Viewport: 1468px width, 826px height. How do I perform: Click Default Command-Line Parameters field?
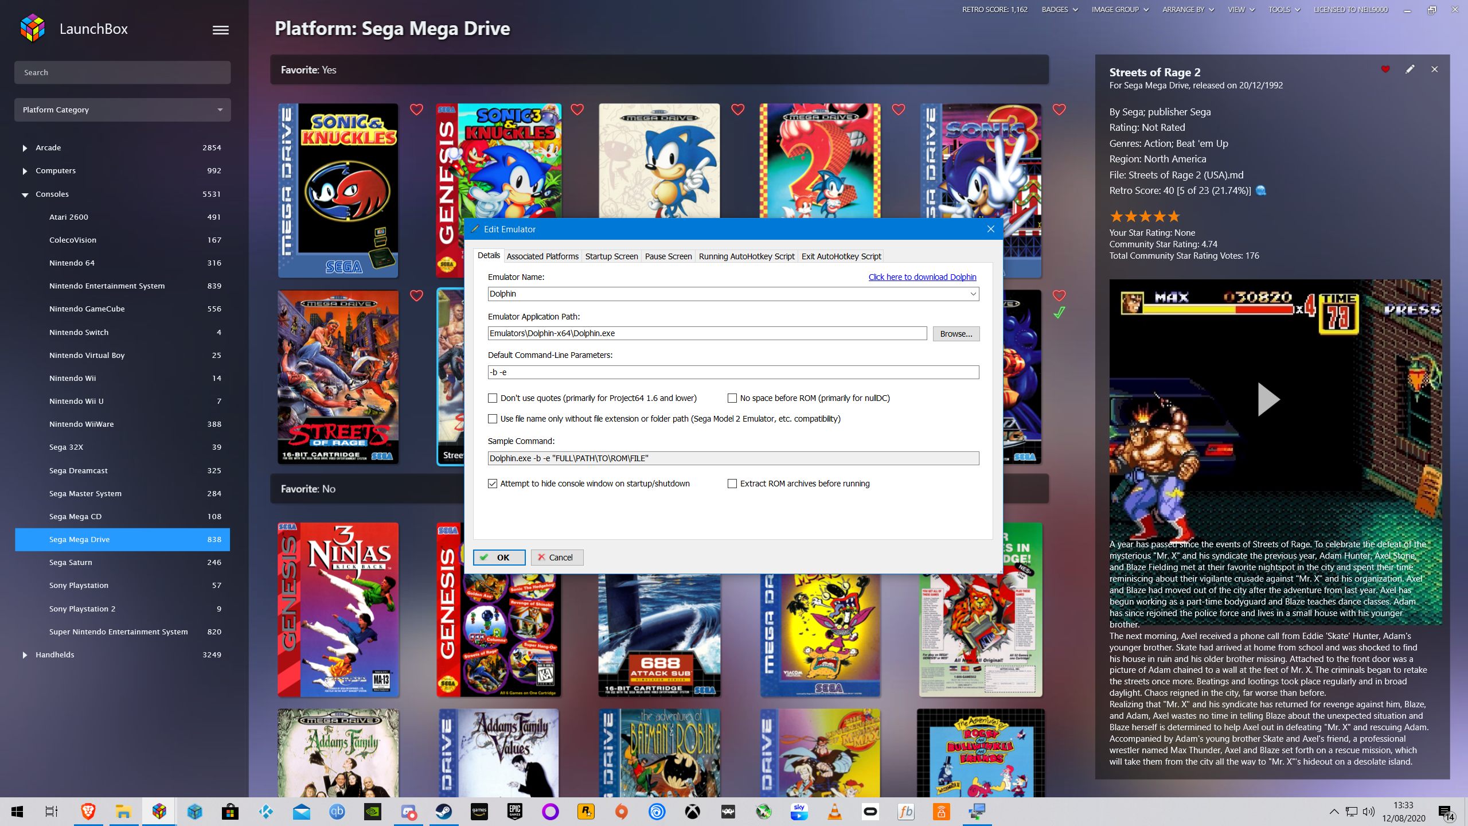point(733,372)
